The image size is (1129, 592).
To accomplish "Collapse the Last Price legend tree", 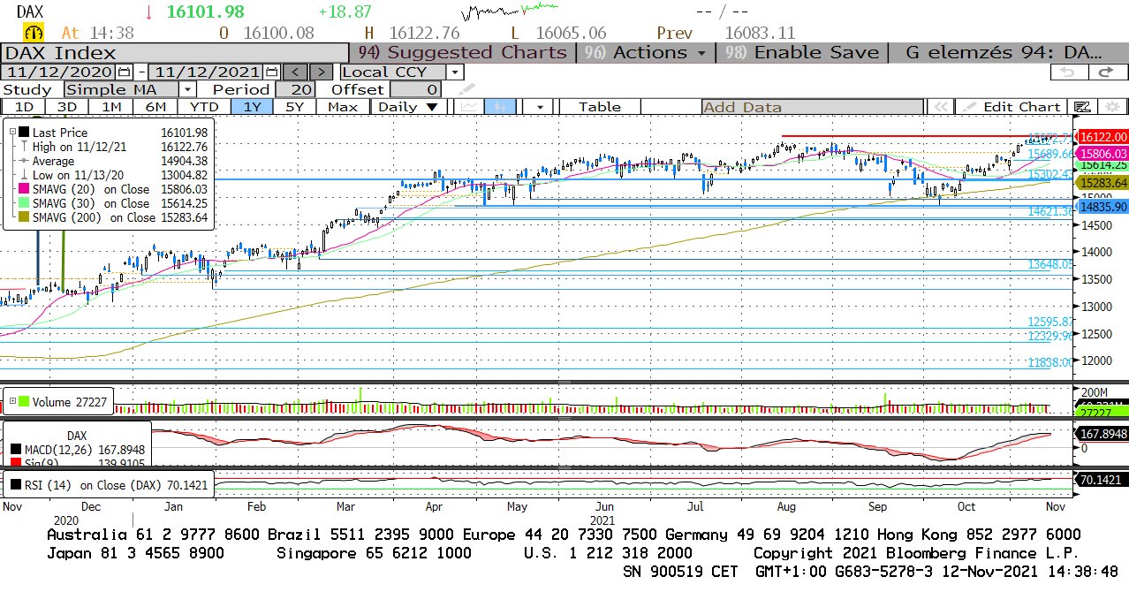I will point(11,132).
